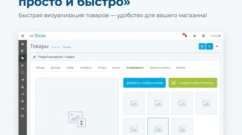The image size is (242, 135).
Task: Switch to the Данные tab
Action: (x=56, y=67)
